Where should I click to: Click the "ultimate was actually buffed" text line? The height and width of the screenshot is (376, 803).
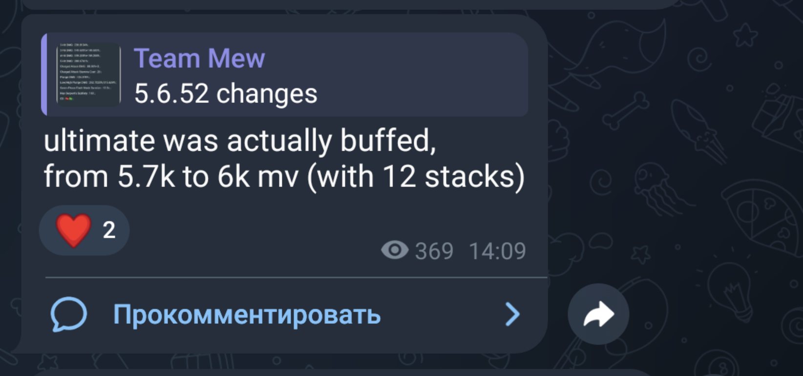240,141
